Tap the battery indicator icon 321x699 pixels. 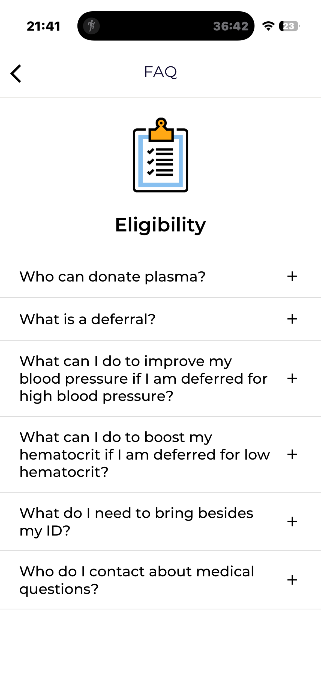click(x=289, y=26)
